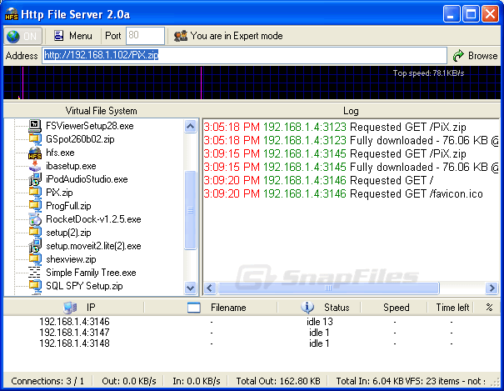
Task: Select ibasetup.exe installer icon
Action: pyautogui.click(x=35, y=166)
